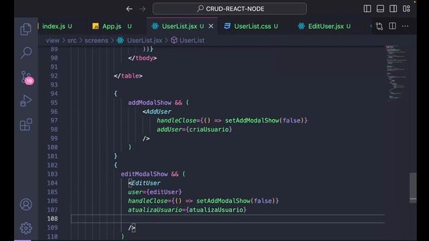Click the '/>' on line 99
The height and width of the screenshot is (241, 429).
(x=146, y=139)
